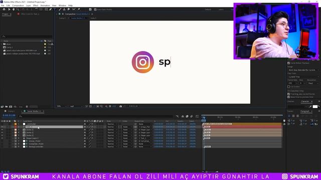The width and height of the screenshot is (321, 180).
Task: Open blending Mode dropdown for Text_1 layer
Action: (x=112, y=127)
